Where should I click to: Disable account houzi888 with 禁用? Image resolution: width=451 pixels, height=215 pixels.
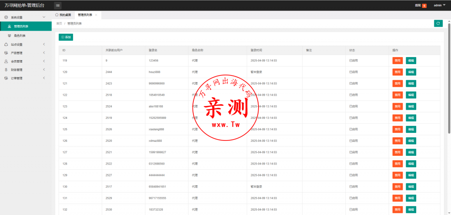398,72
